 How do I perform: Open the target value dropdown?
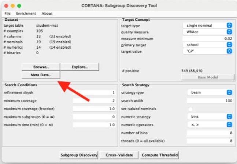(208, 51)
